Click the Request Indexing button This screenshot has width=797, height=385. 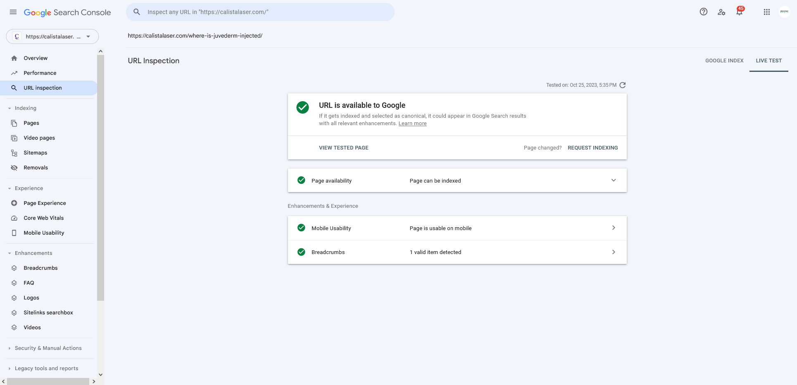592,148
